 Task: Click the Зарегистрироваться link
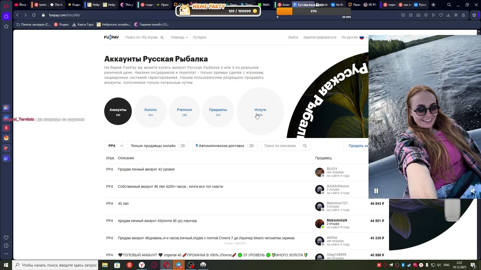click(320, 37)
